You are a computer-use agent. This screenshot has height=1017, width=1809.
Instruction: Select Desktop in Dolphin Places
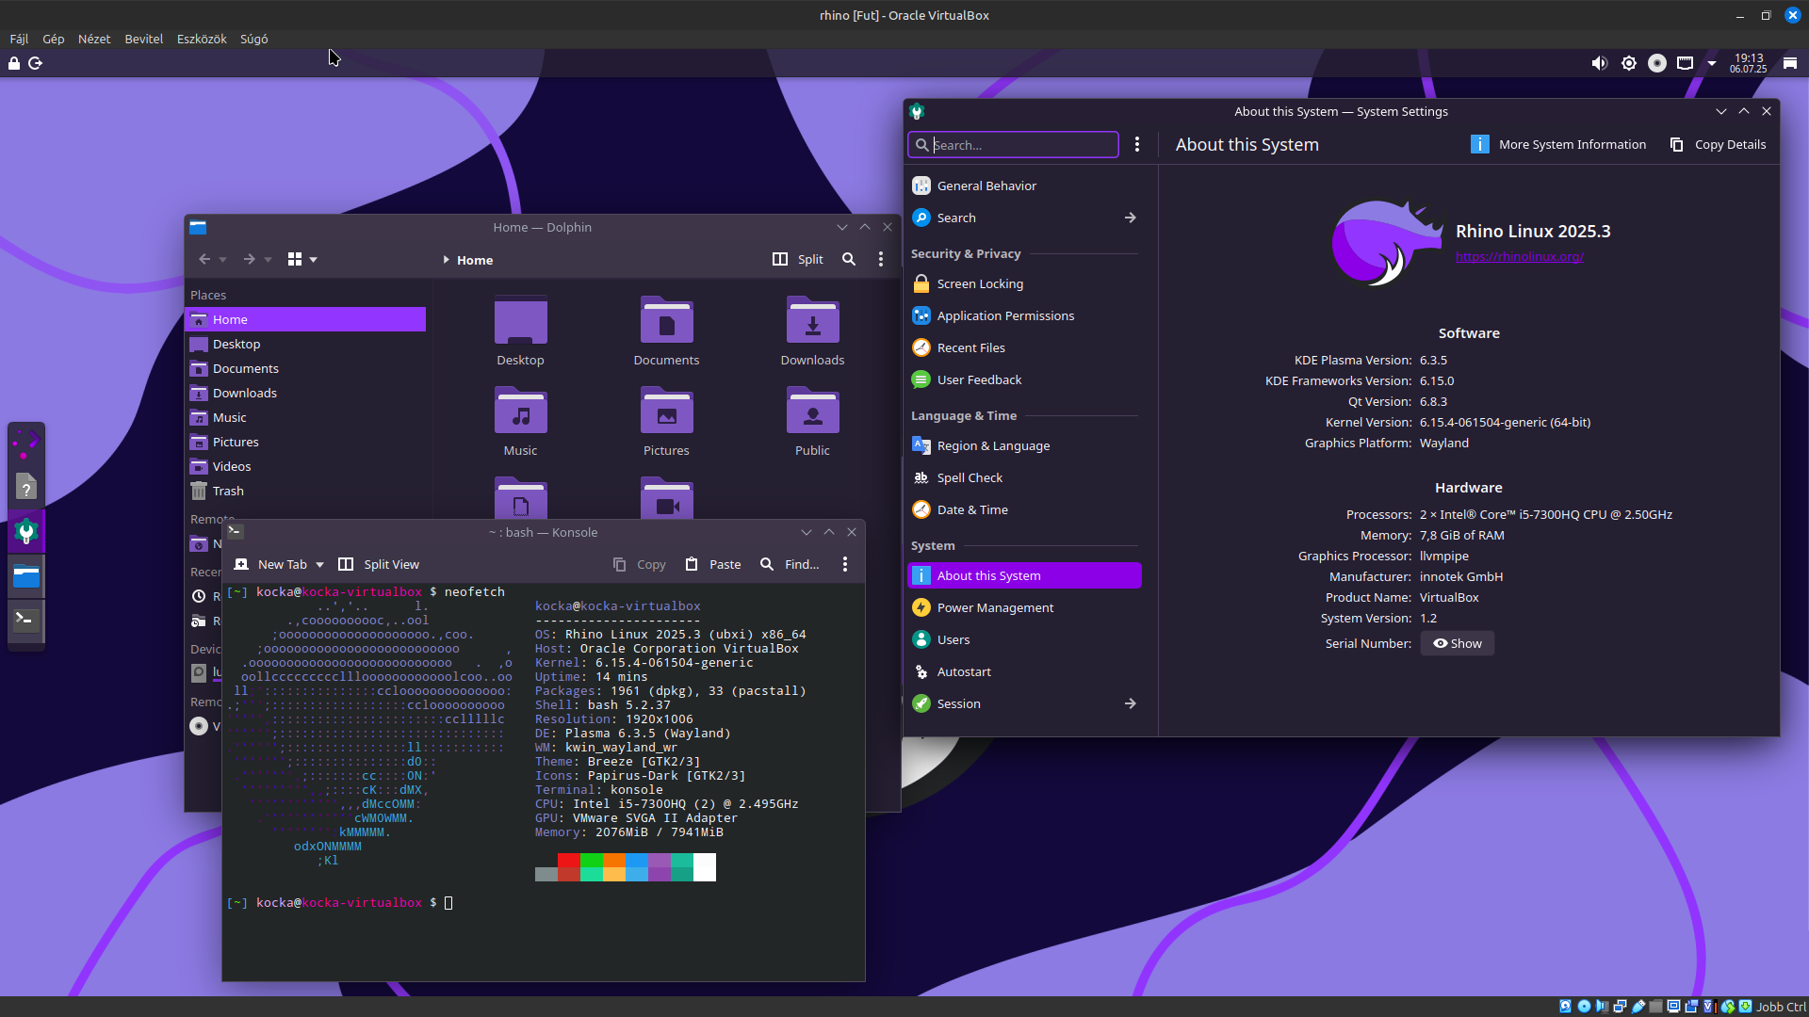(x=306, y=344)
